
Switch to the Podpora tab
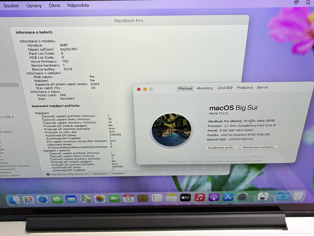(x=244, y=88)
